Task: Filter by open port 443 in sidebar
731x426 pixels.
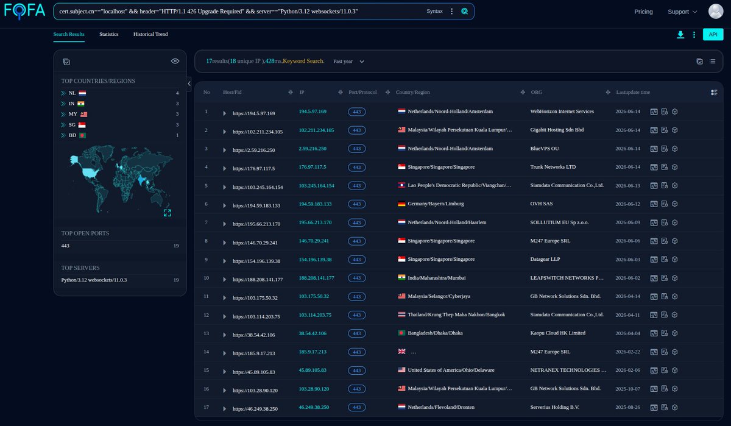Action: pos(120,246)
